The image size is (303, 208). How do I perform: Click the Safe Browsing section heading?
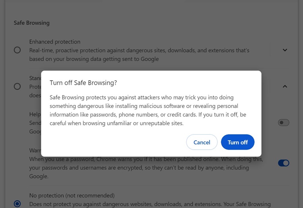coord(31,23)
